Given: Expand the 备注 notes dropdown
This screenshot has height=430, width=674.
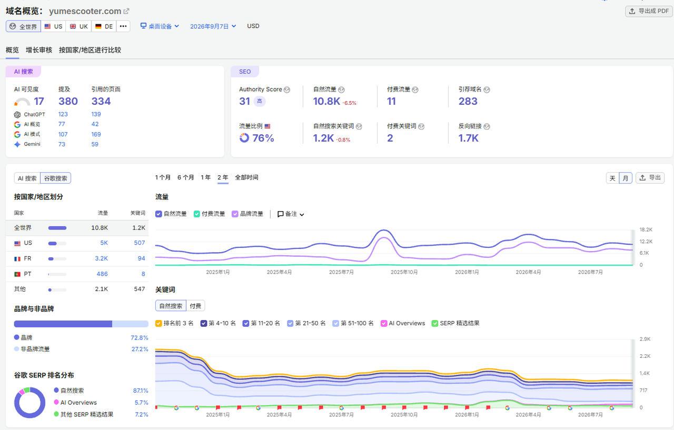Looking at the screenshot, I should (291, 214).
